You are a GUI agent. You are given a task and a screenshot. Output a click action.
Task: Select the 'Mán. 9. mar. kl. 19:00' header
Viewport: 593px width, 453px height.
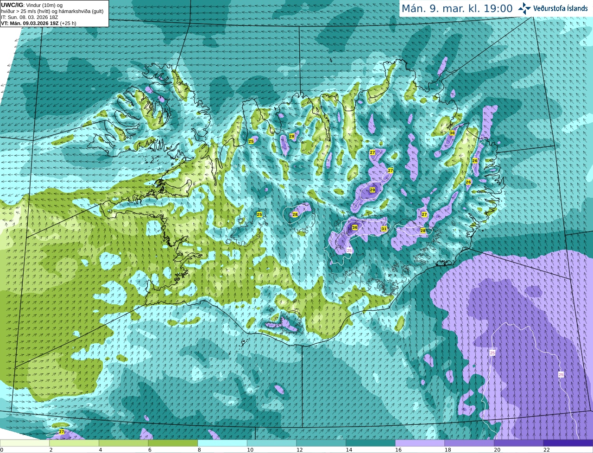point(457,8)
